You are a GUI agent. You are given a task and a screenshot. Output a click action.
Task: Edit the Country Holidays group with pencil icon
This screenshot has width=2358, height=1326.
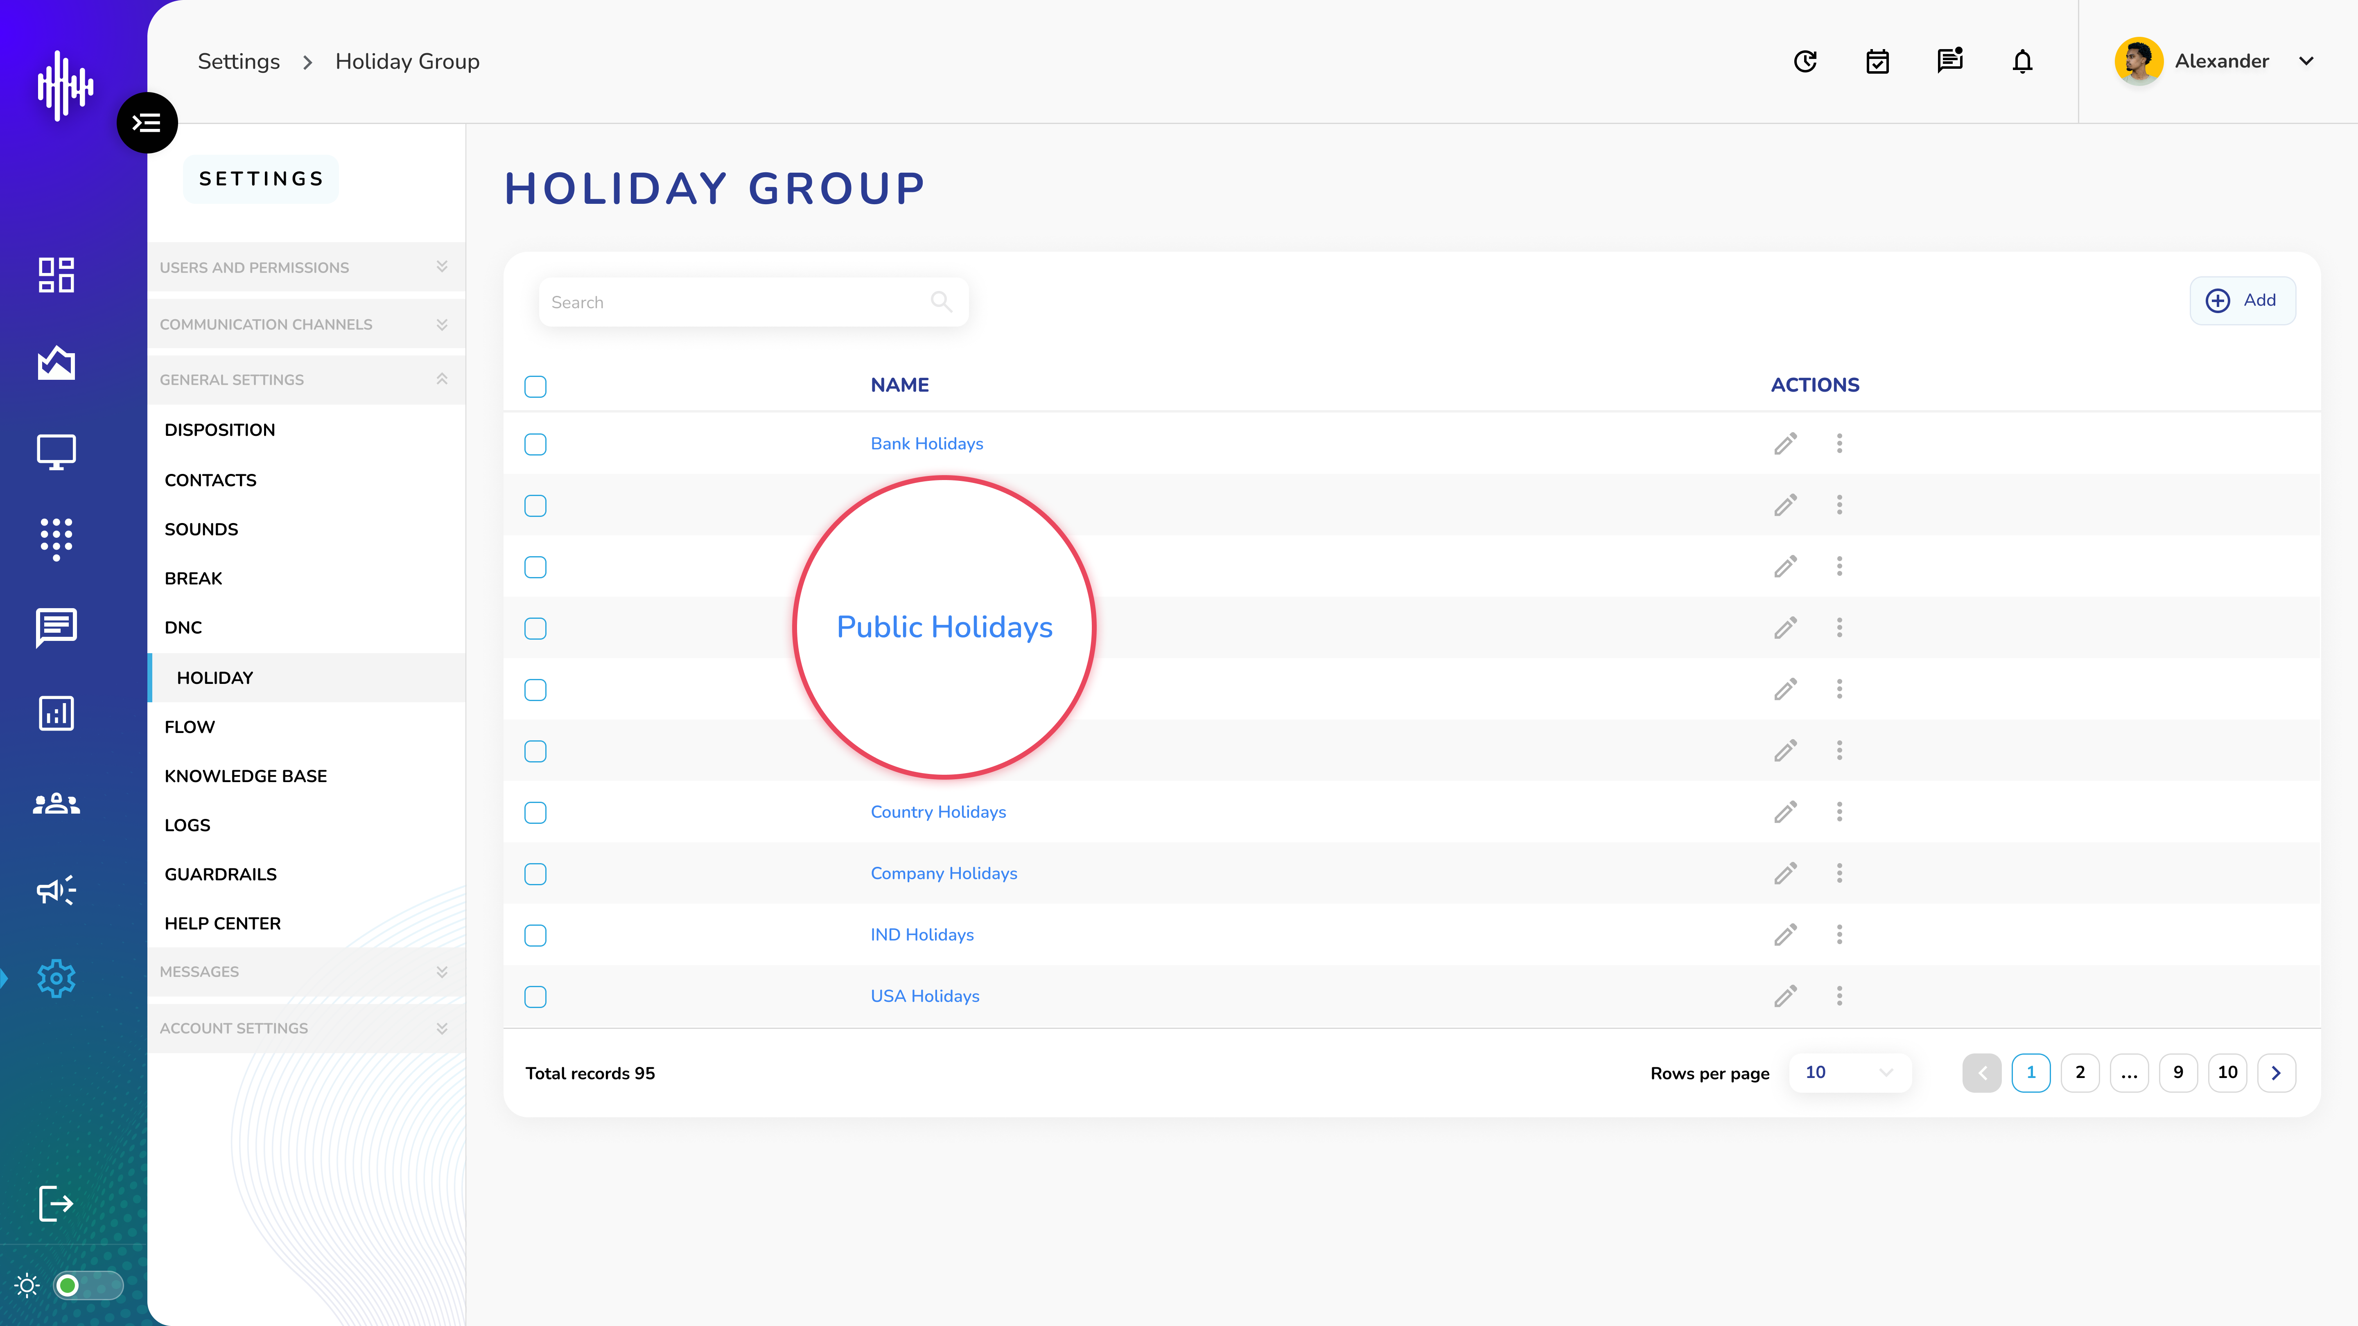tap(1785, 812)
